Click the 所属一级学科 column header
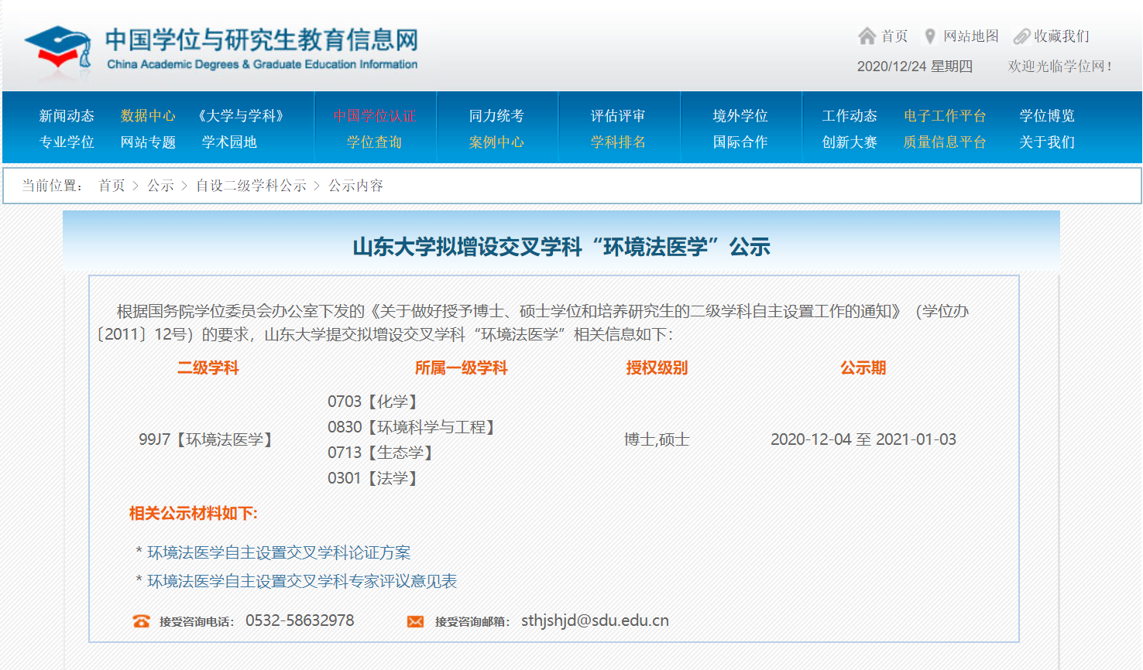 [x=462, y=368]
